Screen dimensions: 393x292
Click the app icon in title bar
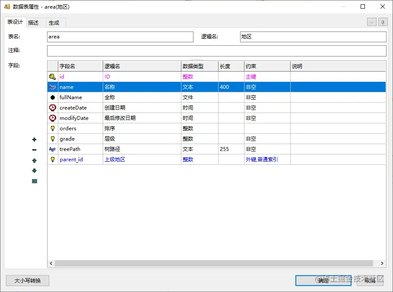pos(7,6)
